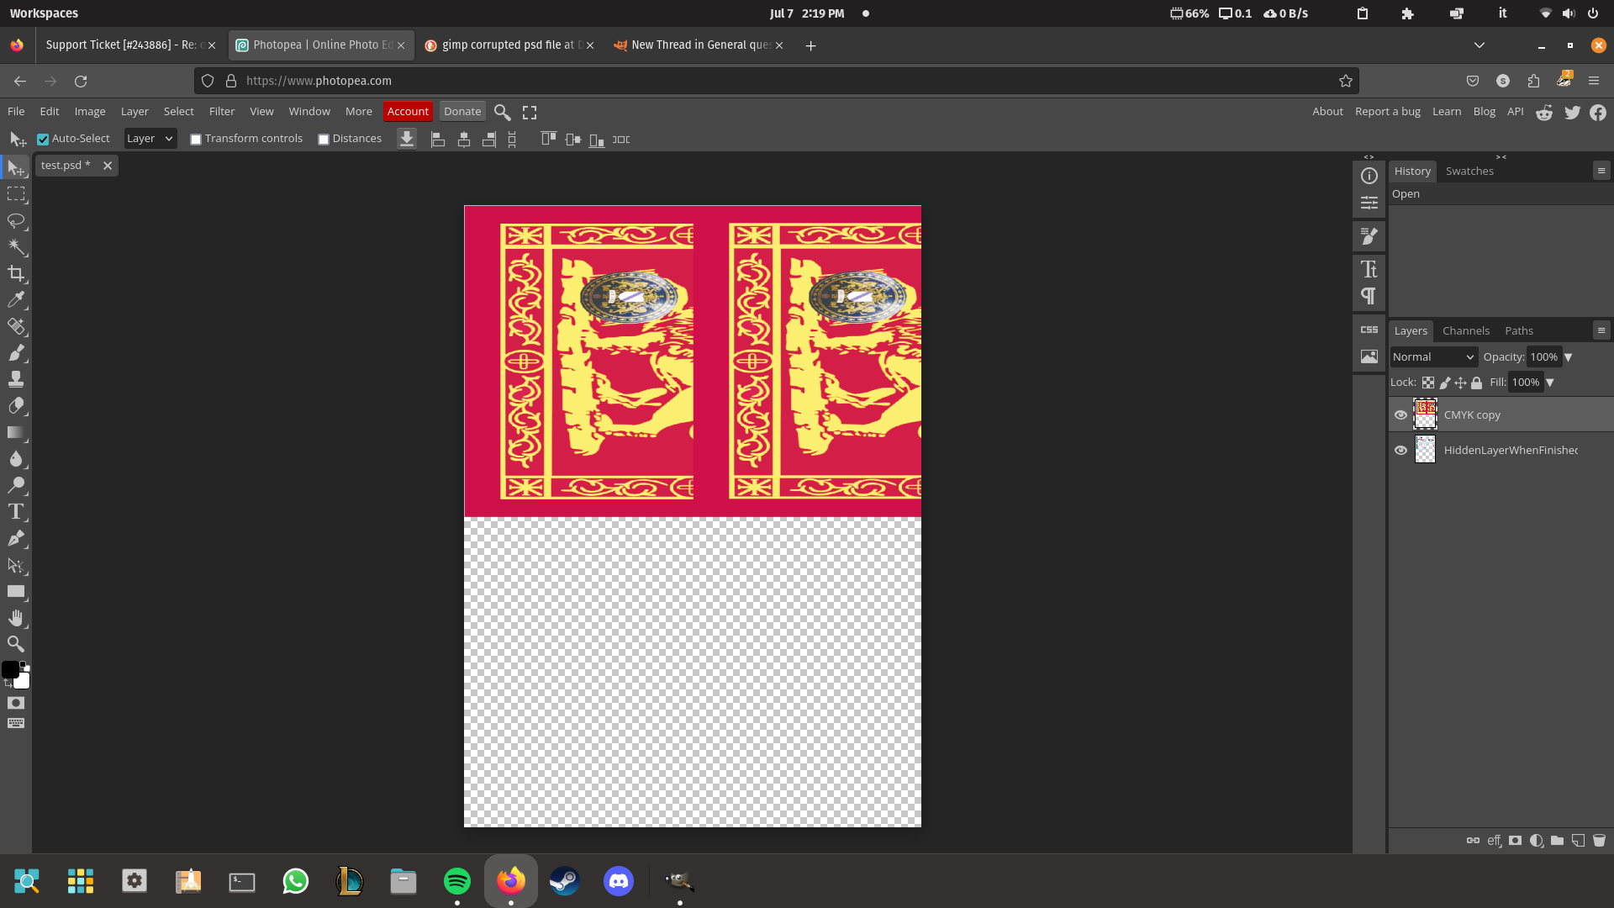Switch to the Channels tab
The image size is (1614, 908).
pyautogui.click(x=1465, y=330)
